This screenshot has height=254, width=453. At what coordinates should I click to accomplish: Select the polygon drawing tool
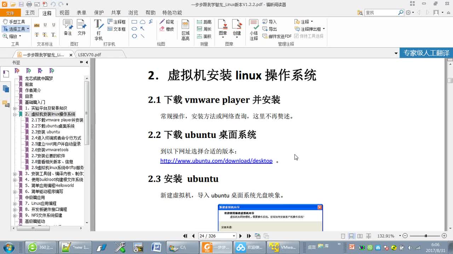click(134, 36)
